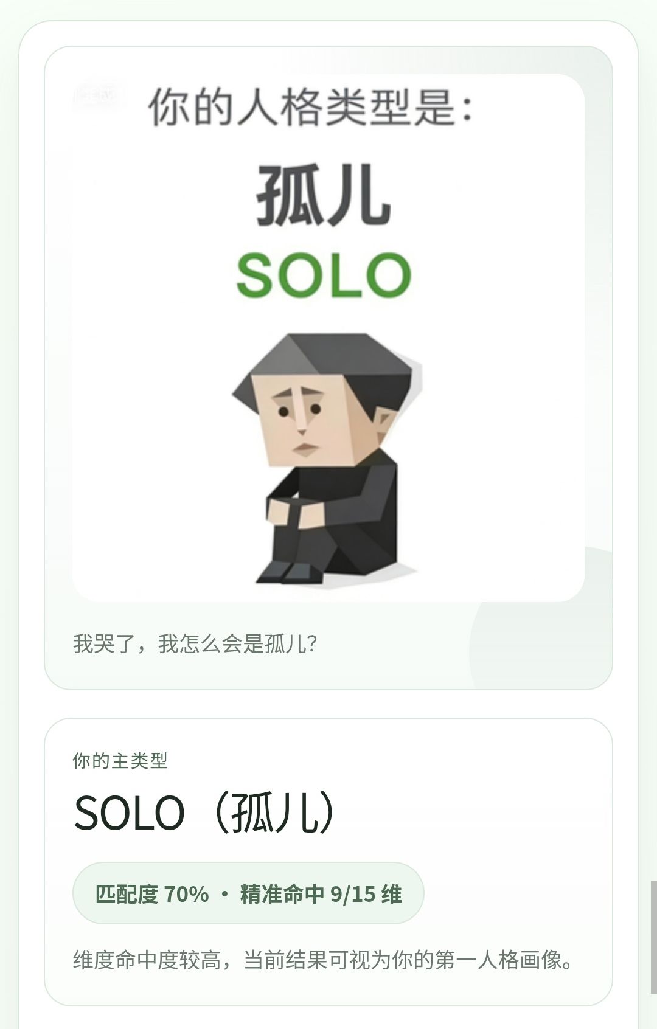Viewport: 657px width, 1029px height.
Task: Tap the SOLO（孤儿） main type heading
Action: 204,812
